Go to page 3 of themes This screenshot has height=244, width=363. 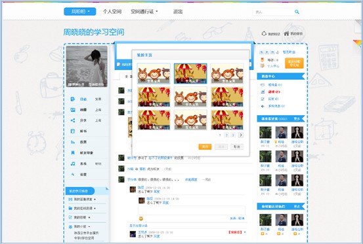233,135
